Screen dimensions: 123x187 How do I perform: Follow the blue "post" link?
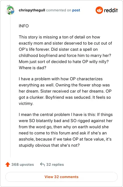pos(76,10)
